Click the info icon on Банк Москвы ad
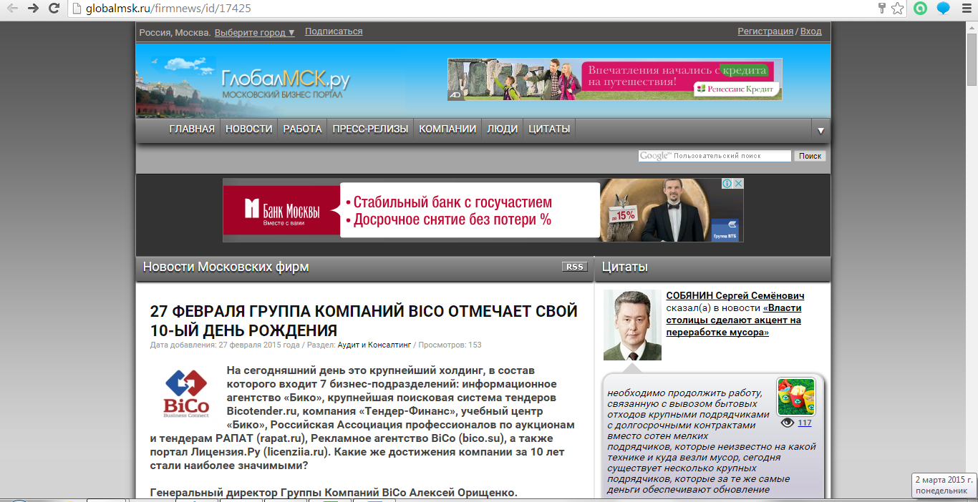The height and width of the screenshot is (502, 978). 727,184
